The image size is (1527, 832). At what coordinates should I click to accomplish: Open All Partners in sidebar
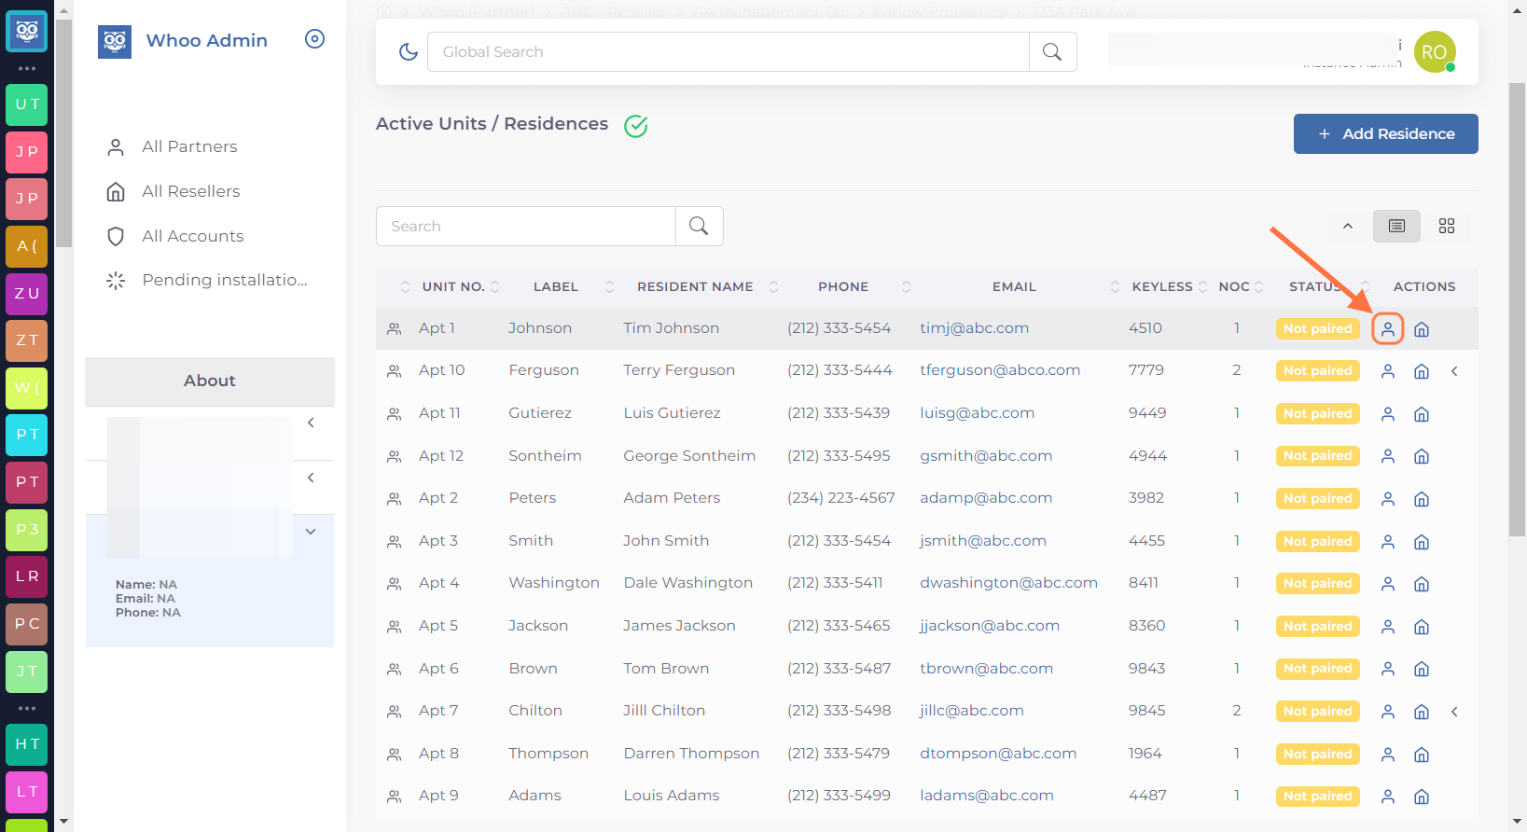pyautogui.click(x=189, y=147)
